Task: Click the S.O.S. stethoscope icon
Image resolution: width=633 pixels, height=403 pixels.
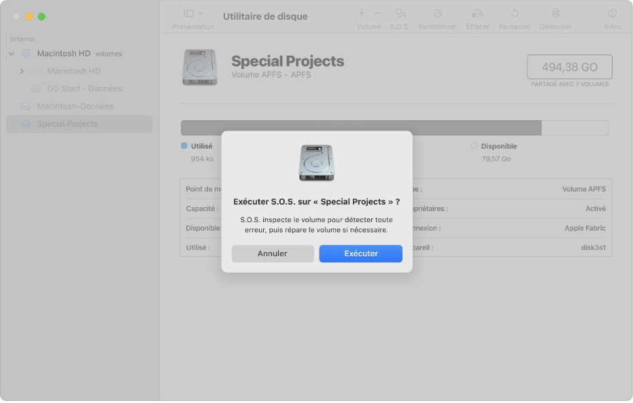Action: tap(400, 14)
